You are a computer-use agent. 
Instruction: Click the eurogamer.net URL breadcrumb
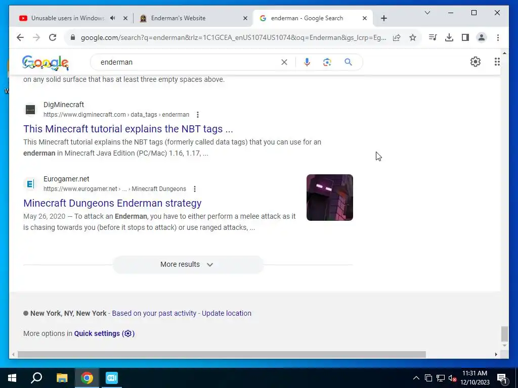pos(115,189)
